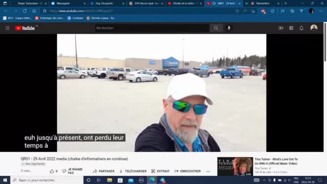Screen dimensions: 327x184
Task: Open the Combase bookmark
Action: pos(75,18)
